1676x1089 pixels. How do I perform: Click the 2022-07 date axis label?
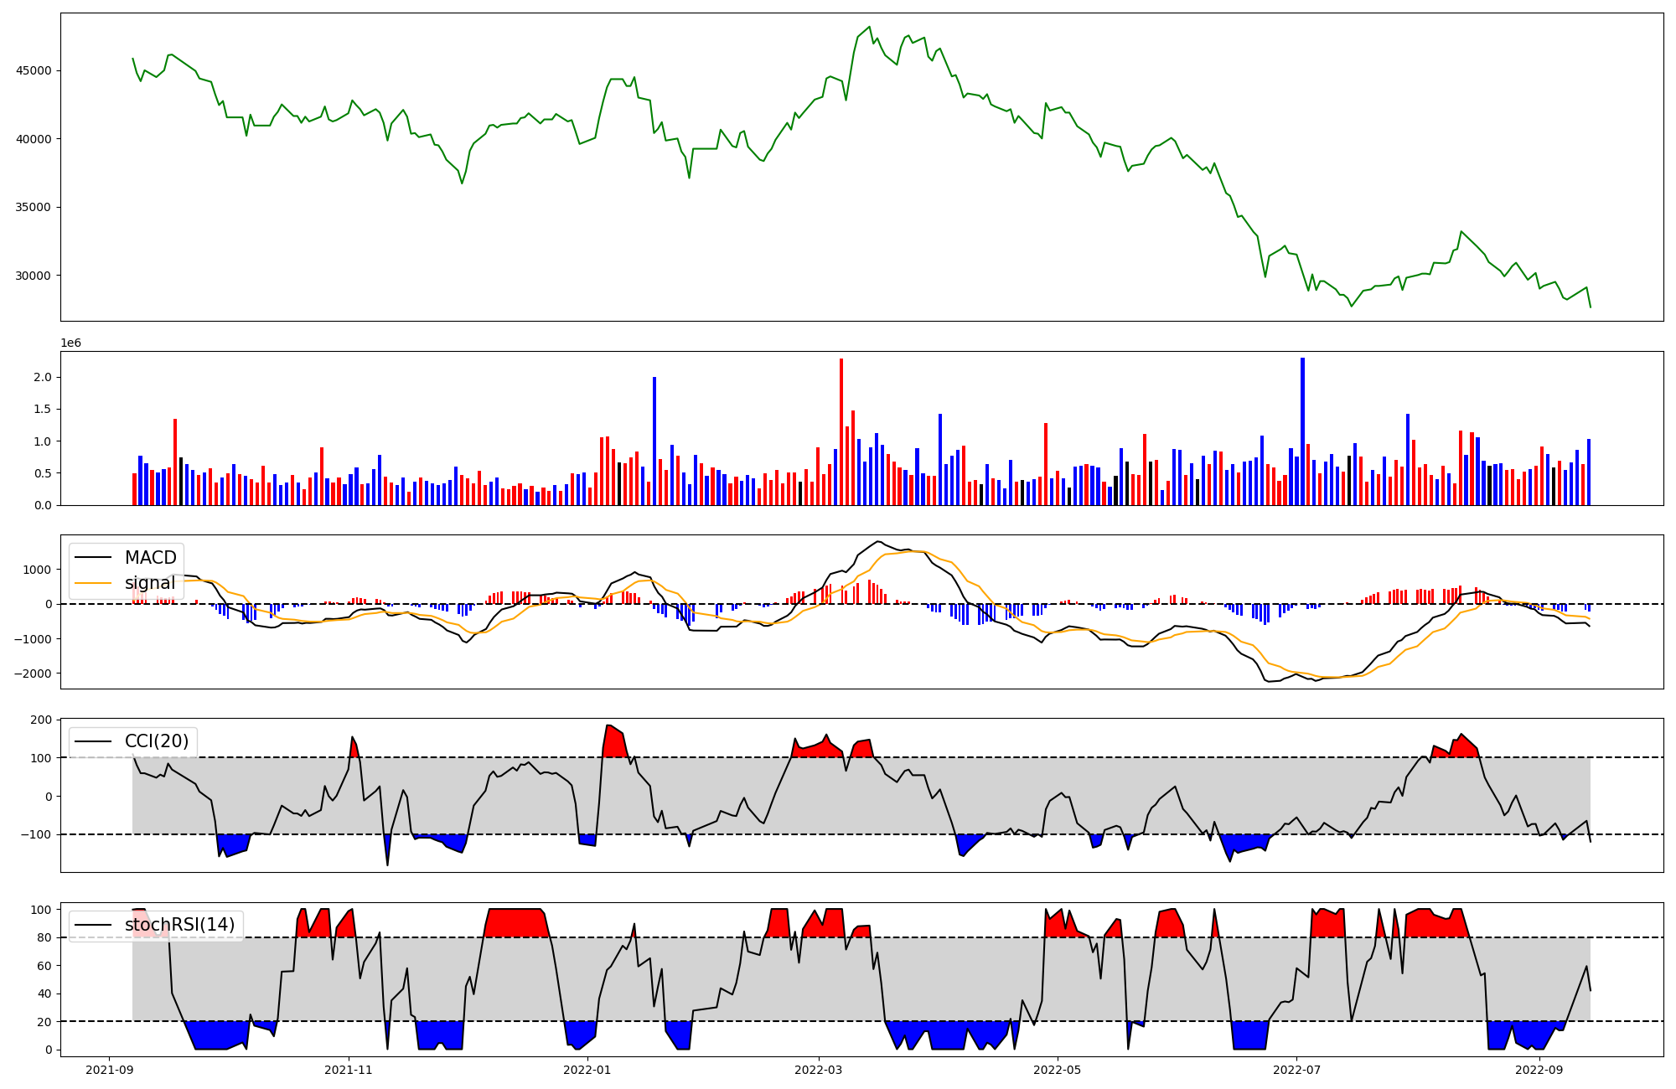1296,1070
